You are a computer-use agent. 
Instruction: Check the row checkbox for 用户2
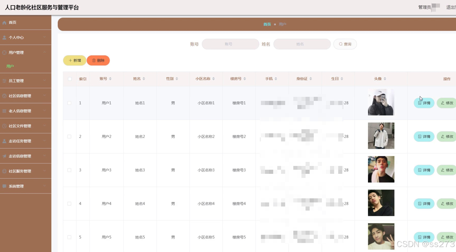tap(69, 136)
